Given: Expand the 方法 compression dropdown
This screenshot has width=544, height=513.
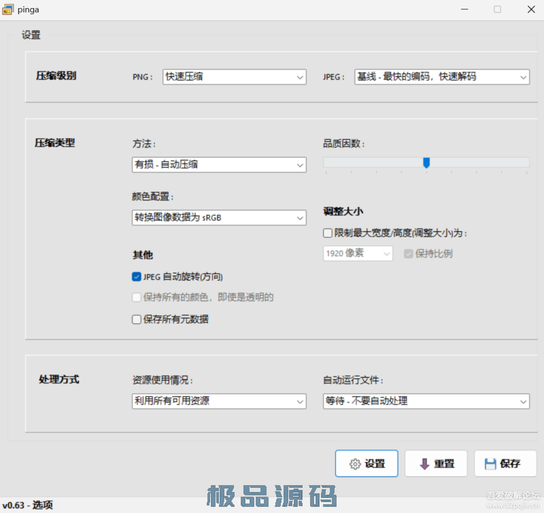Looking at the screenshot, I should (x=218, y=164).
